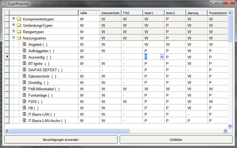This screenshot has width=237, height=148.
Task: Click the planung cell for IT-Basis-LAN-Archiv
Action: 196,120
